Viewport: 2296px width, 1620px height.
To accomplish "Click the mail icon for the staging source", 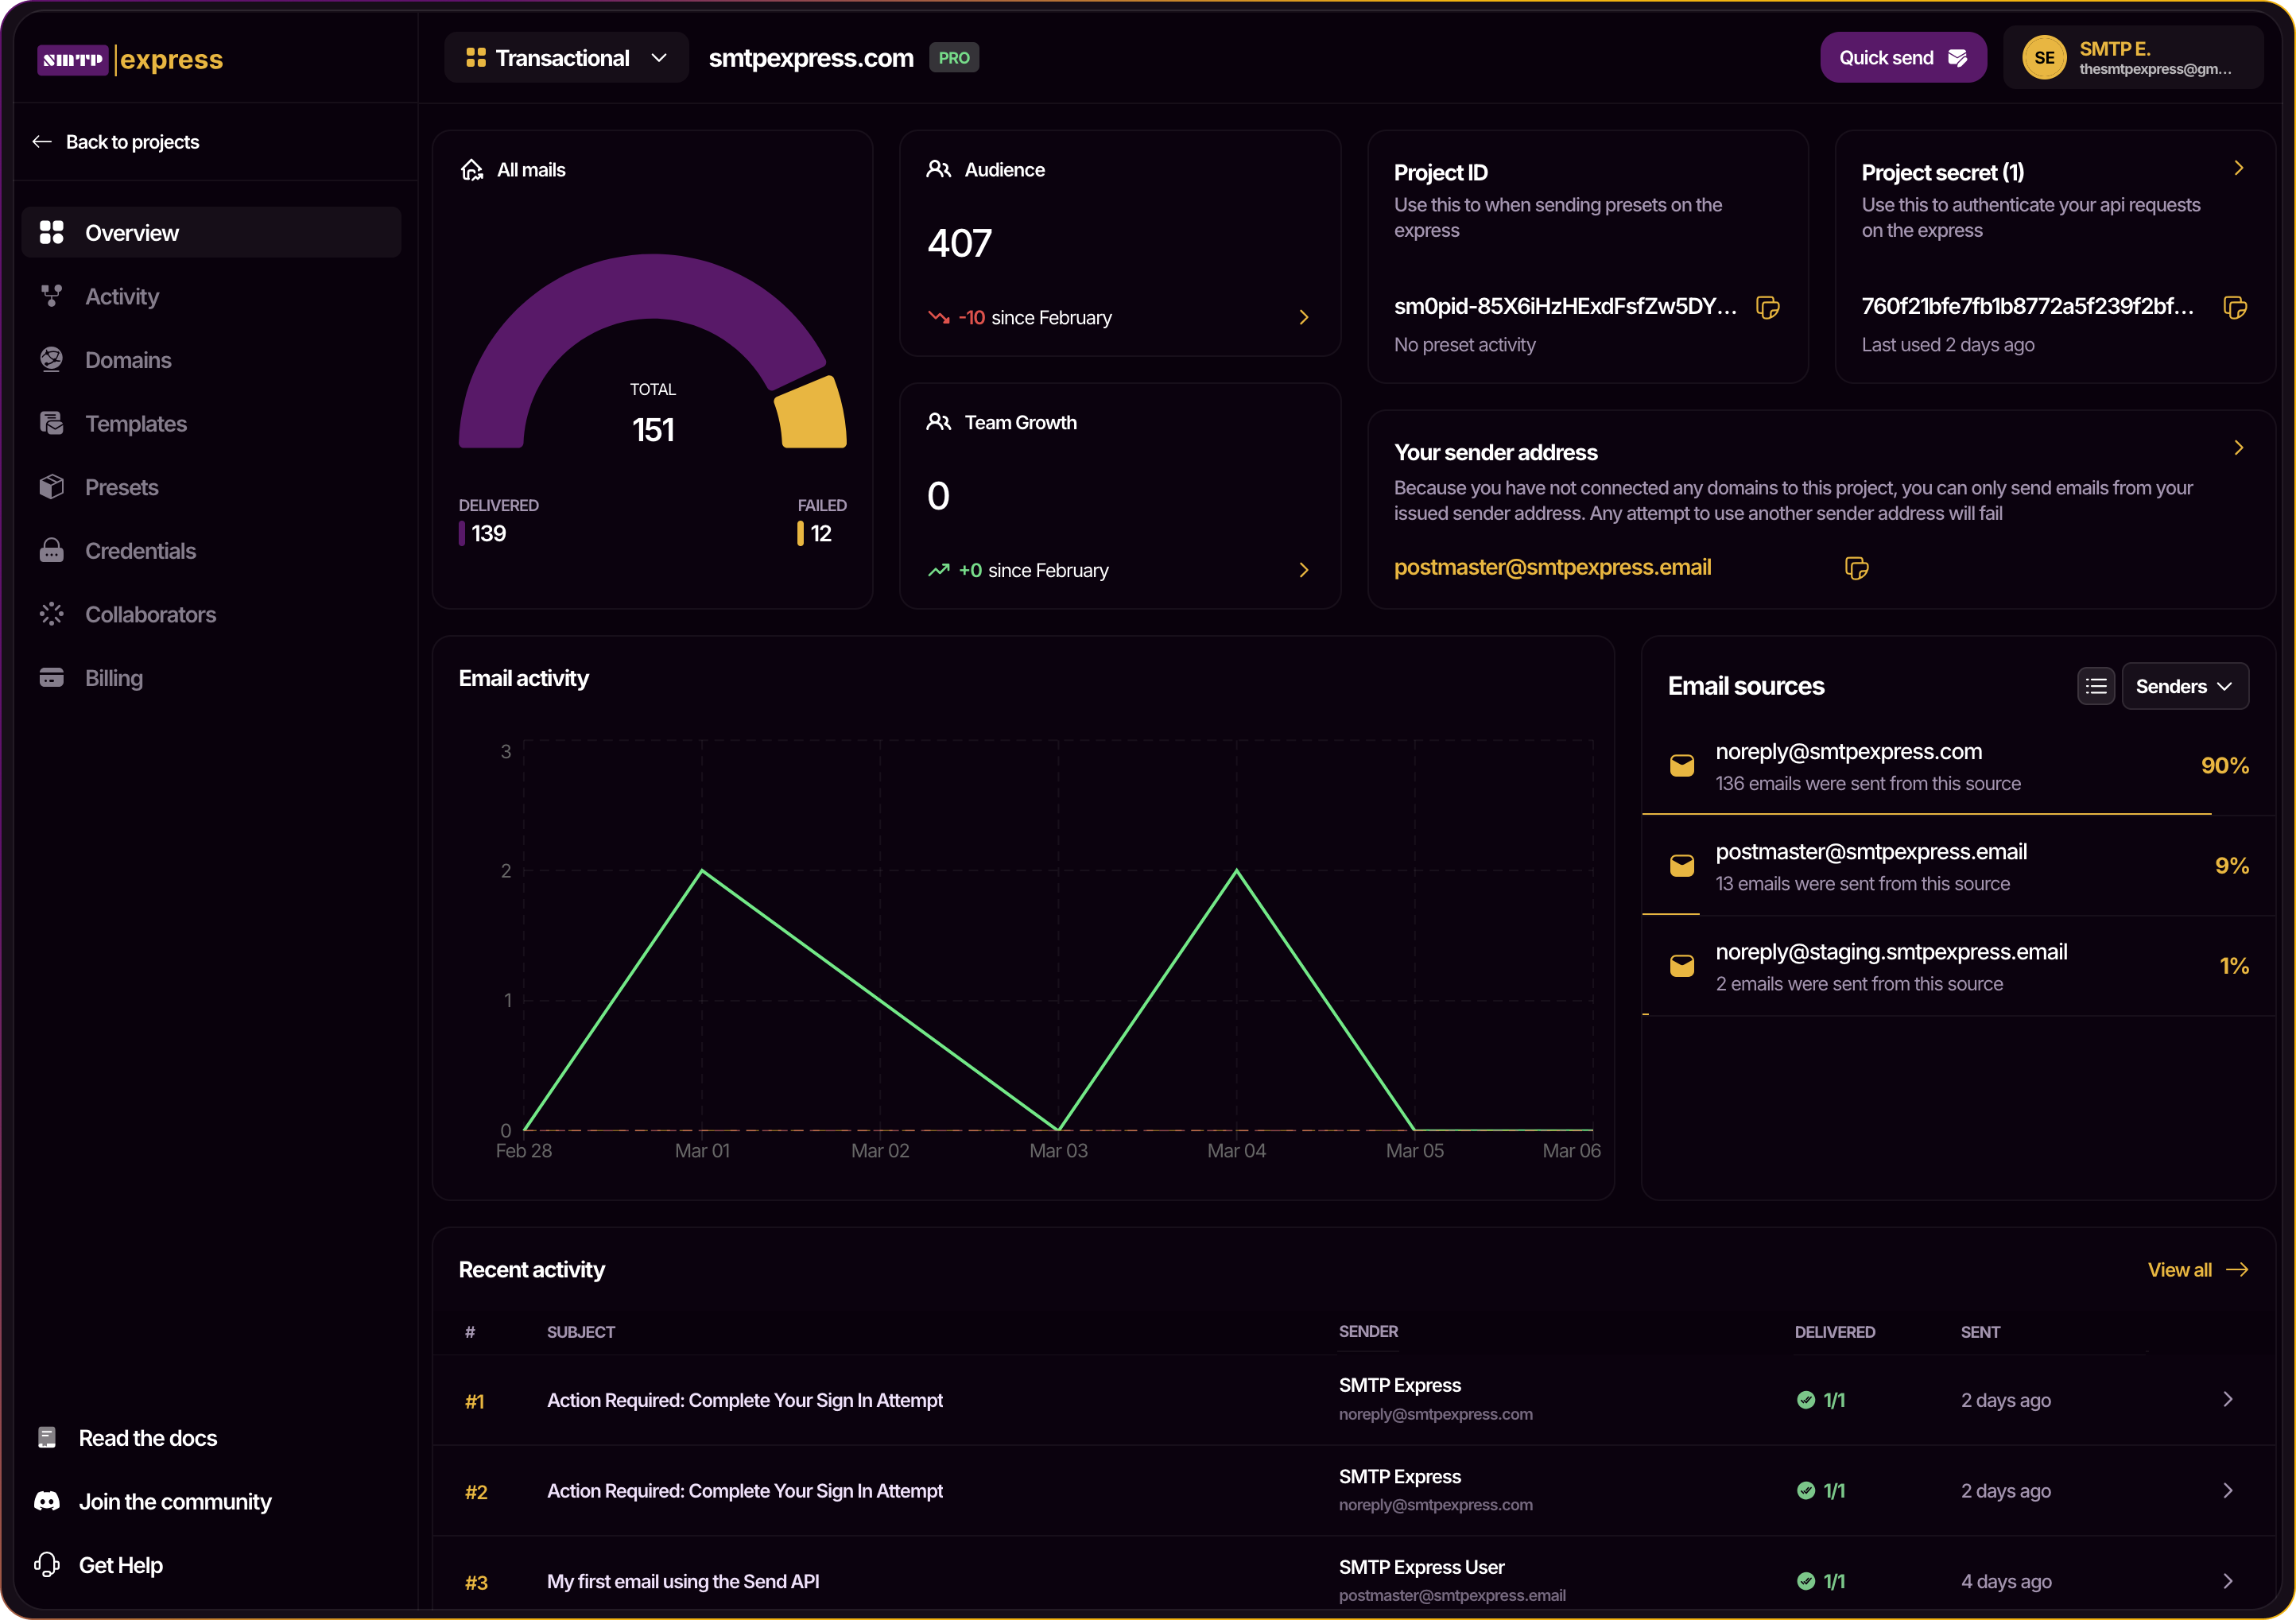I will [x=1682, y=966].
